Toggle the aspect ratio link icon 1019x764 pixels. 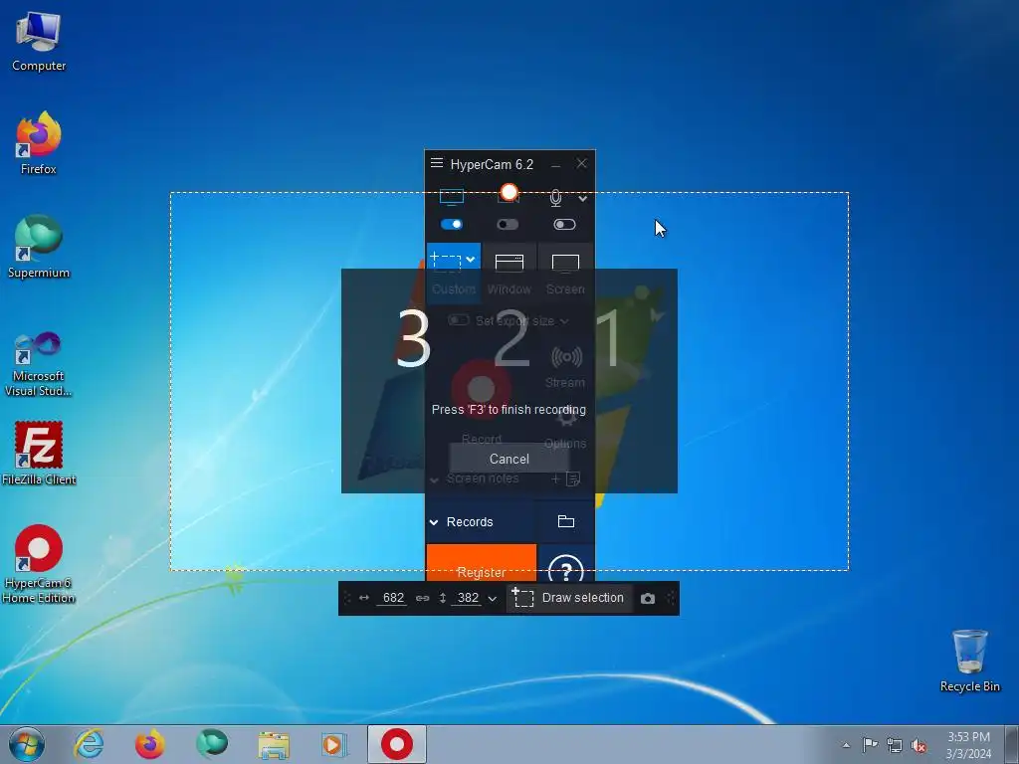point(422,598)
